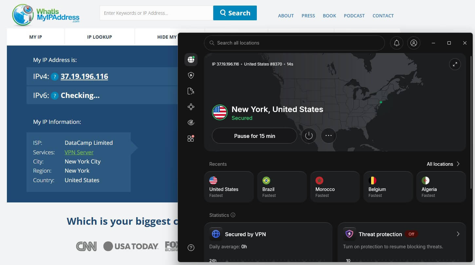Viewport: 475px width, 265px height.
Task: Open the BOOK menu link
Action: 329,16
